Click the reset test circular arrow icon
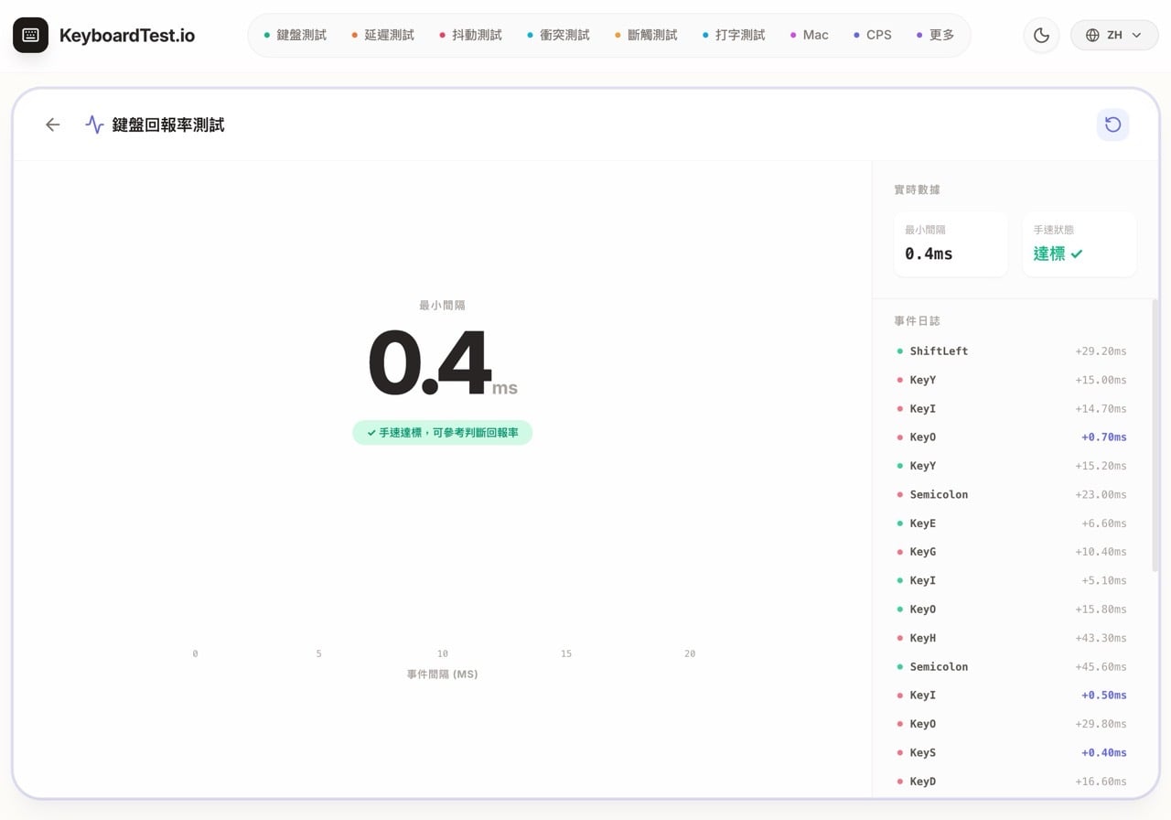The width and height of the screenshot is (1171, 820). pos(1112,124)
